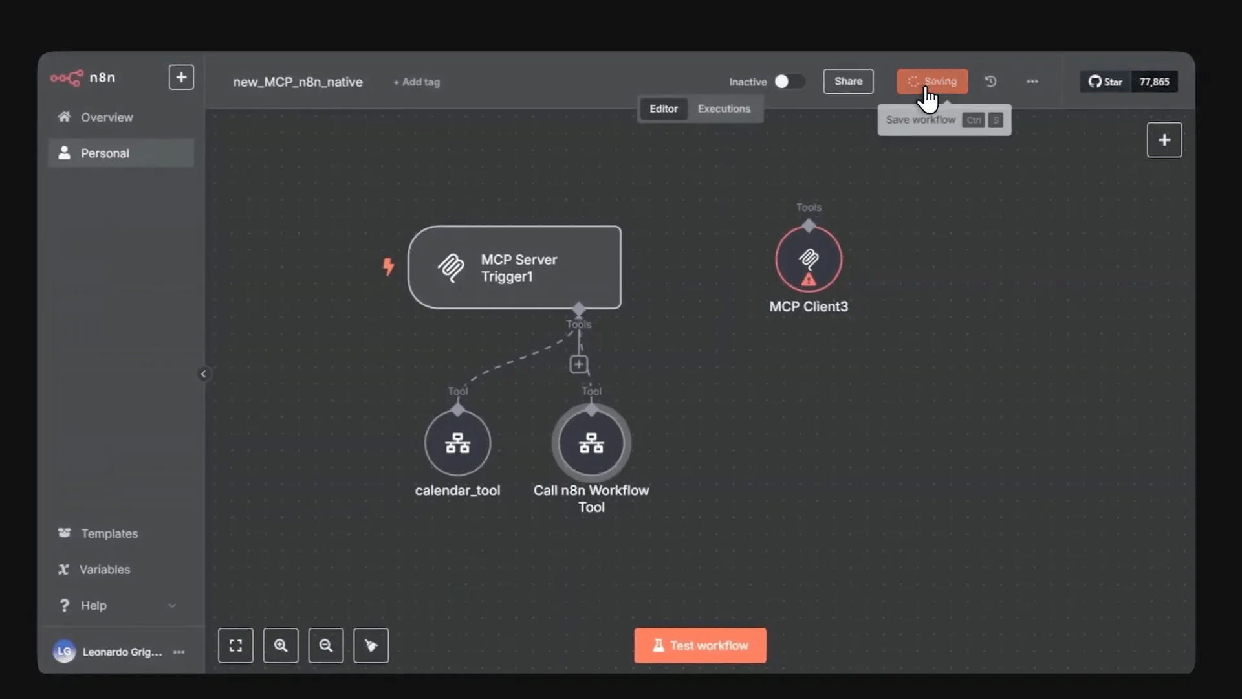Click the Add tag link
The image size is (1242, 699).
pyautogui.click(x=417, y=82)
